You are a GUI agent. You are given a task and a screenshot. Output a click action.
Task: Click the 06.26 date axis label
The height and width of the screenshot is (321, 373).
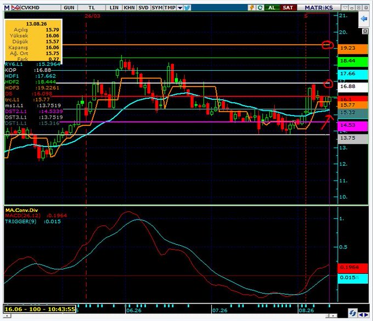pos(134,311)
